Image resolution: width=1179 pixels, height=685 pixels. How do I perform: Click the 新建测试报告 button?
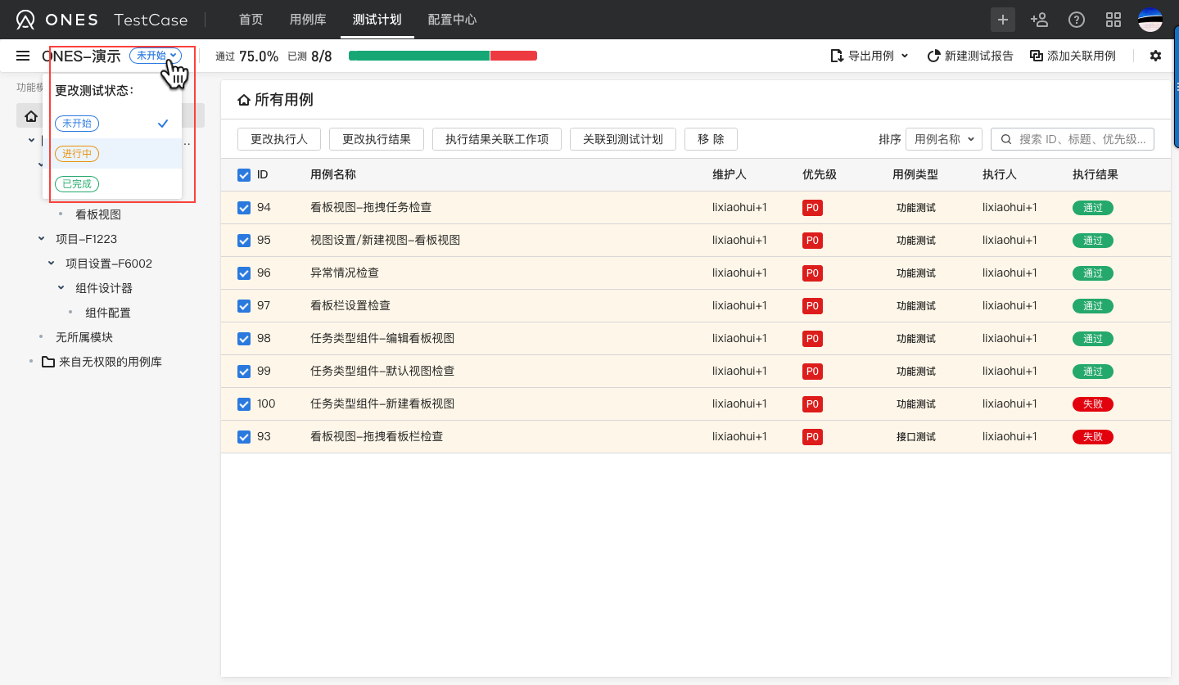point(970,56)
